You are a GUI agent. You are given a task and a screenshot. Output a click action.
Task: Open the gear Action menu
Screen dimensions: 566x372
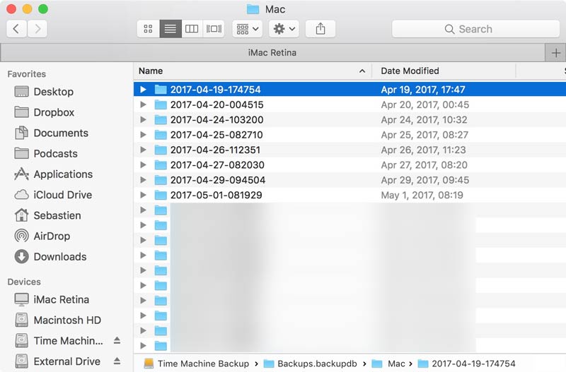(284, 29)
